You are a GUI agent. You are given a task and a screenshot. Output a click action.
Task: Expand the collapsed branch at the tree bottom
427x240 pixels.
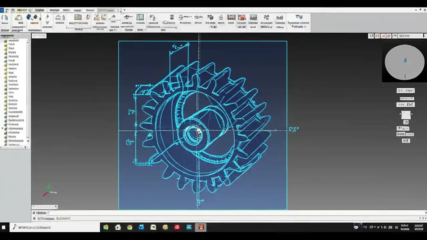[26, 147]
